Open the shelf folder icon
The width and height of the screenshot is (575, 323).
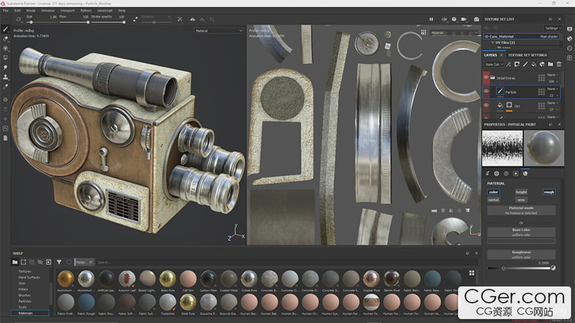point(14,262)
